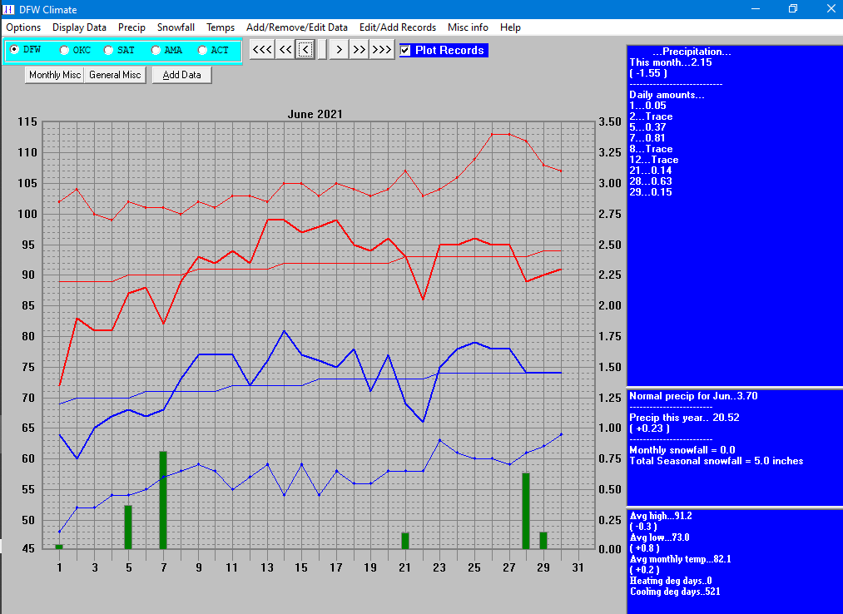Click the triple right arrow >>> button
The width and height of the screenshot is (843, 614).
382,50
